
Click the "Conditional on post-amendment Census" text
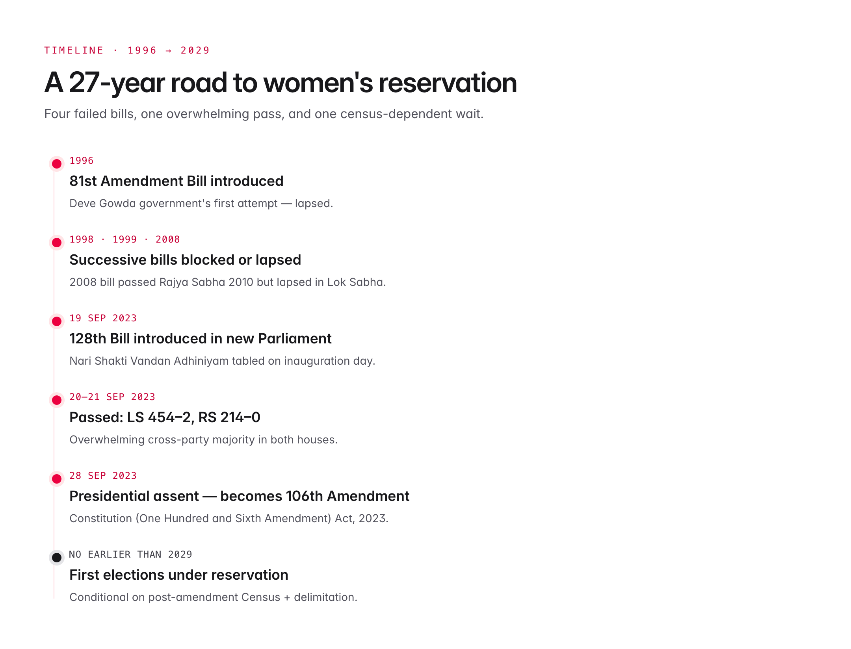coord(213,597)
